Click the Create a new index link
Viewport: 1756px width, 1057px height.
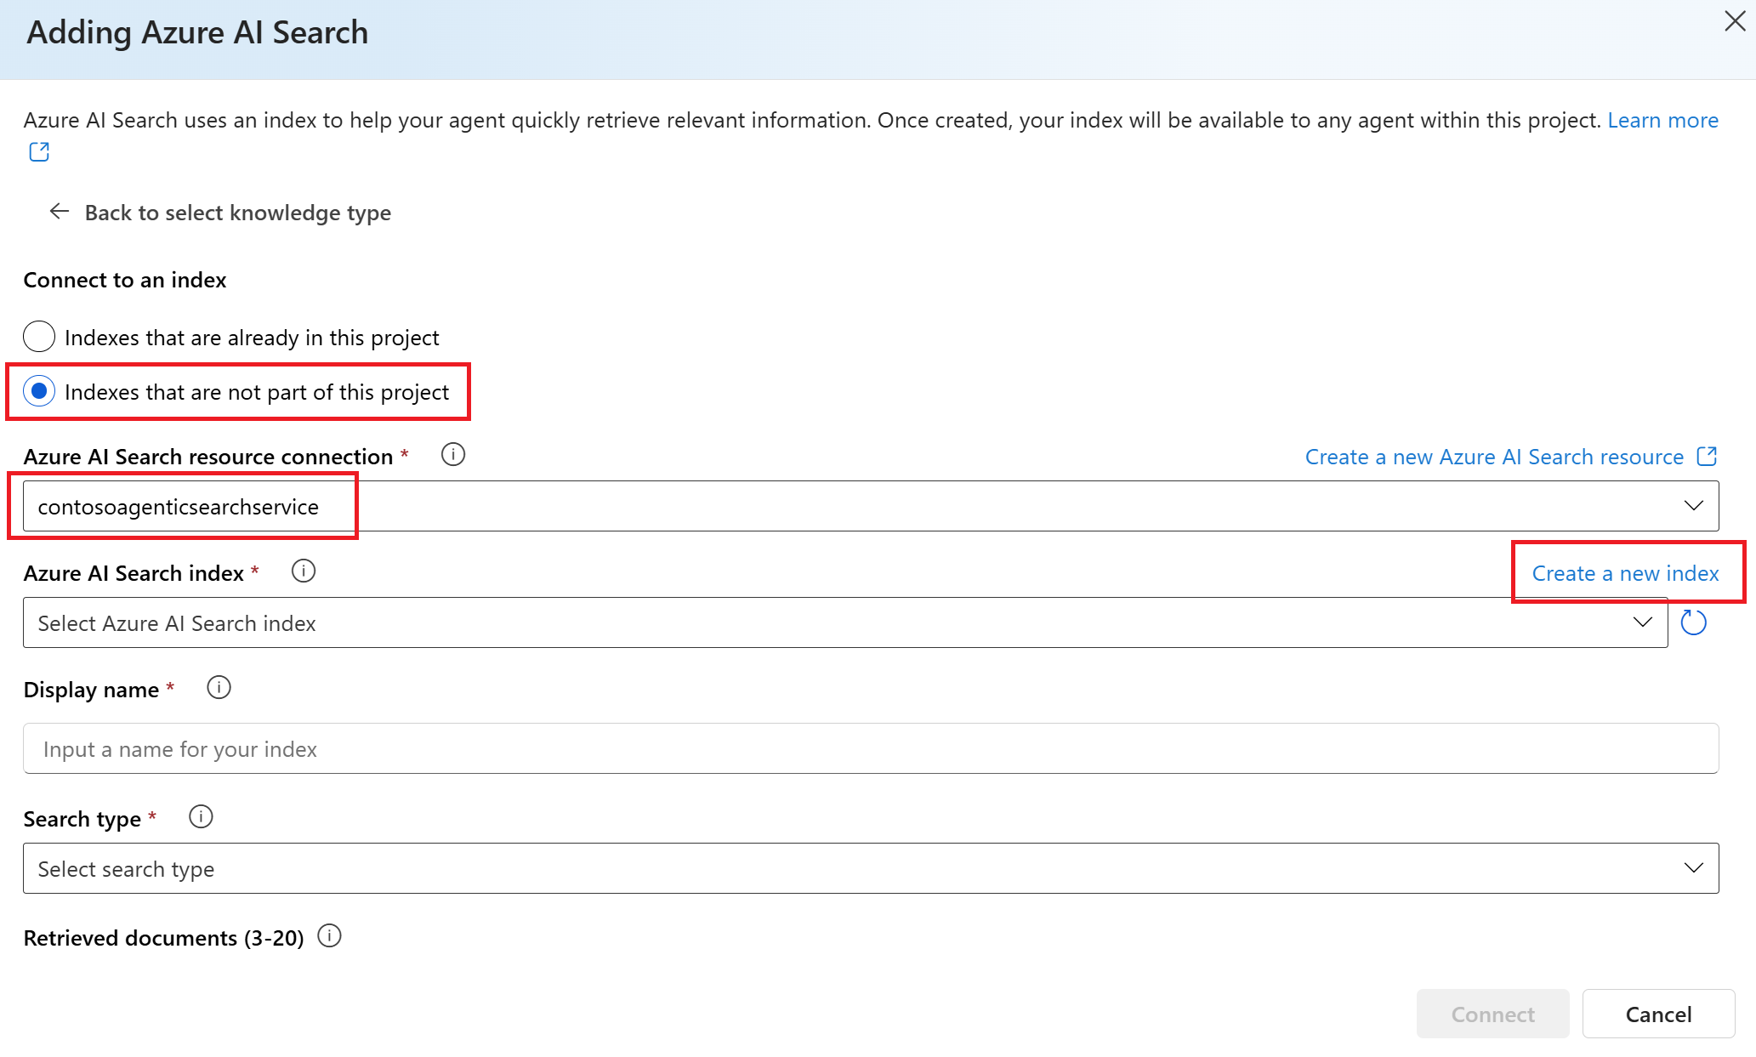[1625, 573]
